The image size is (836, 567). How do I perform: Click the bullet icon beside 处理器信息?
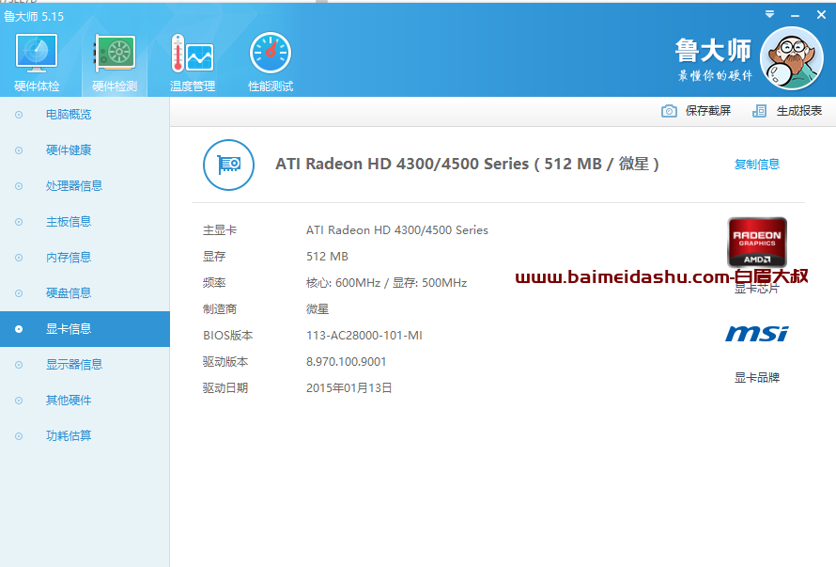19,186
